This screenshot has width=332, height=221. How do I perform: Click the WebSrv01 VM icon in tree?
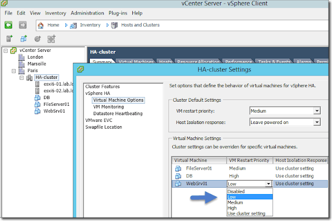(x=37, y=111)
